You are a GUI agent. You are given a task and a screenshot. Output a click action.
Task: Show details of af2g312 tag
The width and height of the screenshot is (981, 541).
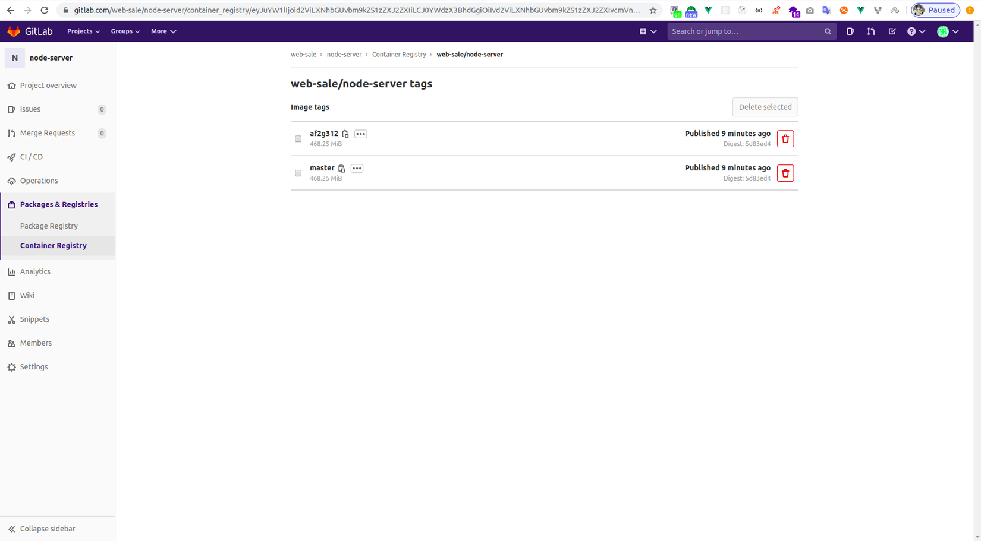point(361,134)
